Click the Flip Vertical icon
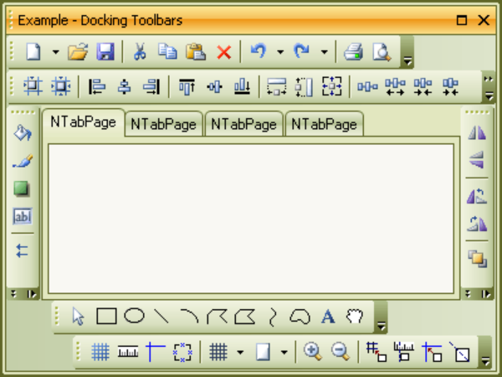This screenshot has height=377, width=502. 477,160
